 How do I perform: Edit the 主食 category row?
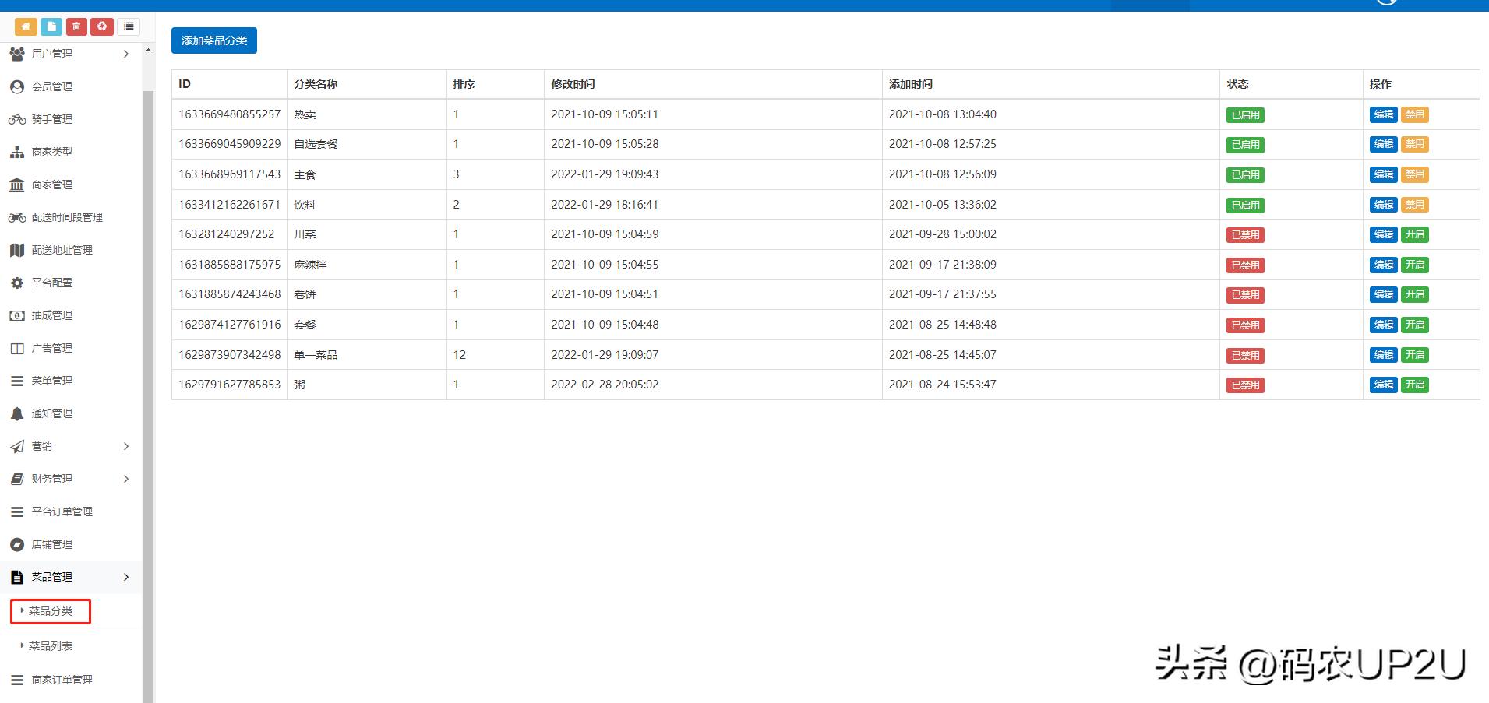point(1384,174)
